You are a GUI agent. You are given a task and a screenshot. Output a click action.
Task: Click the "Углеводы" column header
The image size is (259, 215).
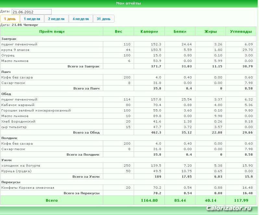coord(241,31)
